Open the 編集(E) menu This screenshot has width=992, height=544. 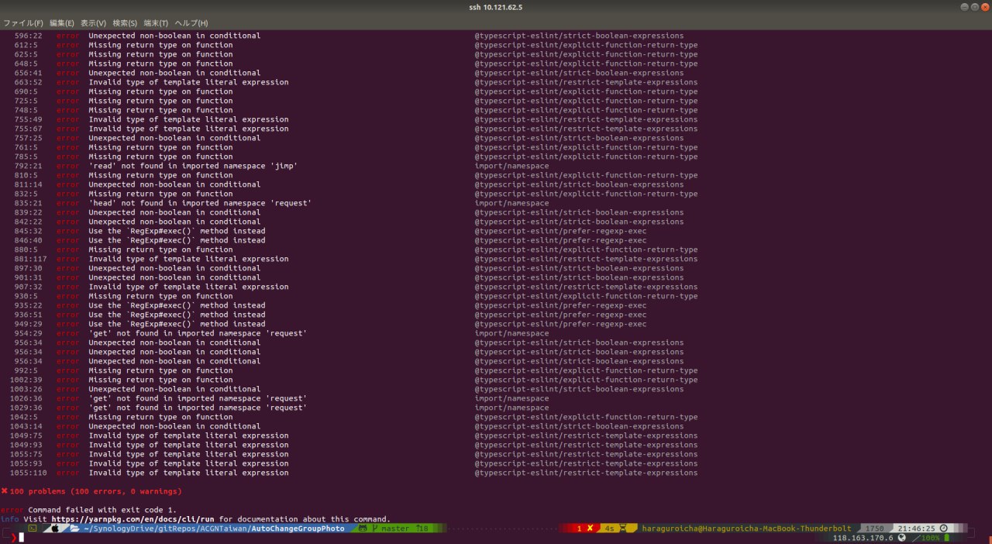(x=62, y=23)
